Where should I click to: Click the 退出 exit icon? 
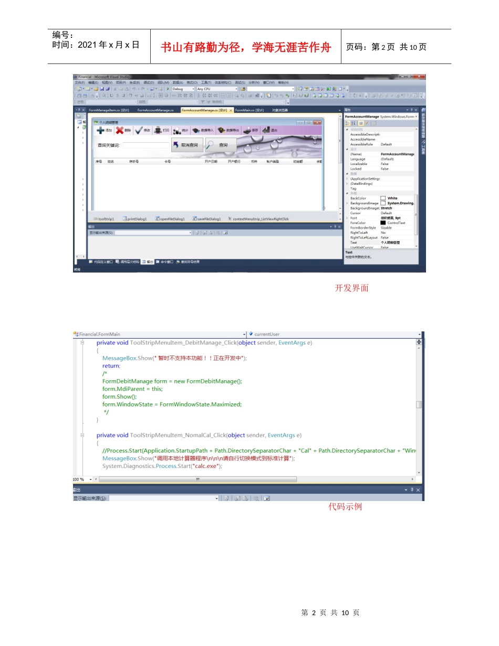(x=266, y=130)
